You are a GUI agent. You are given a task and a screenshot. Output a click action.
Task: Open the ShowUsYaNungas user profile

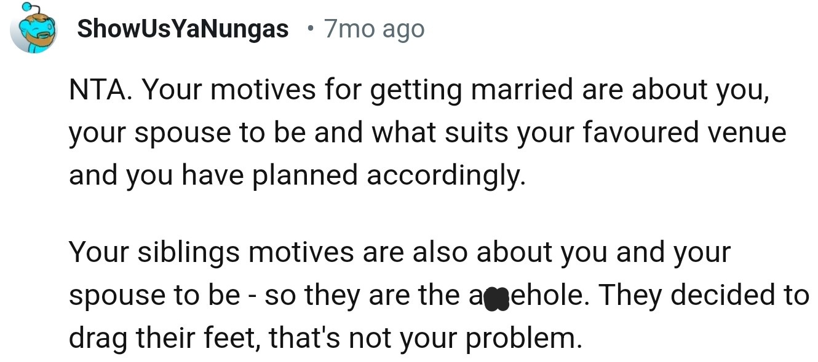coord(183,28)
